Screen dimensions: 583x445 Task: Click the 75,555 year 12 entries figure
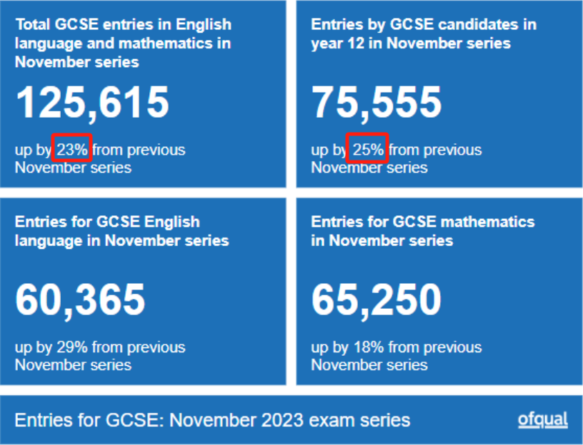(377, 103)
